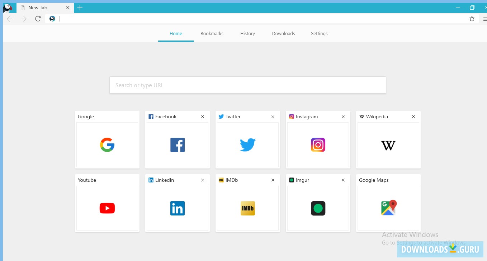The width and height of the screenshot is (487, 261).
Task: Switch to the Bookmarks tab
Action: tap(212, 34)
